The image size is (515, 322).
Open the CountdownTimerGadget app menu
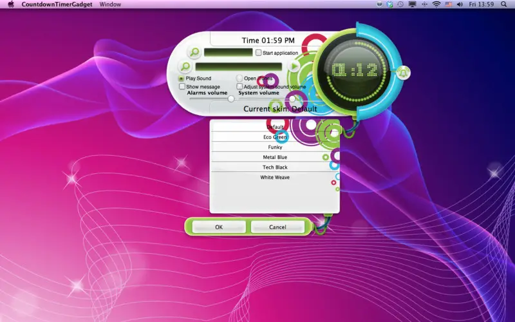click(57, 5)
